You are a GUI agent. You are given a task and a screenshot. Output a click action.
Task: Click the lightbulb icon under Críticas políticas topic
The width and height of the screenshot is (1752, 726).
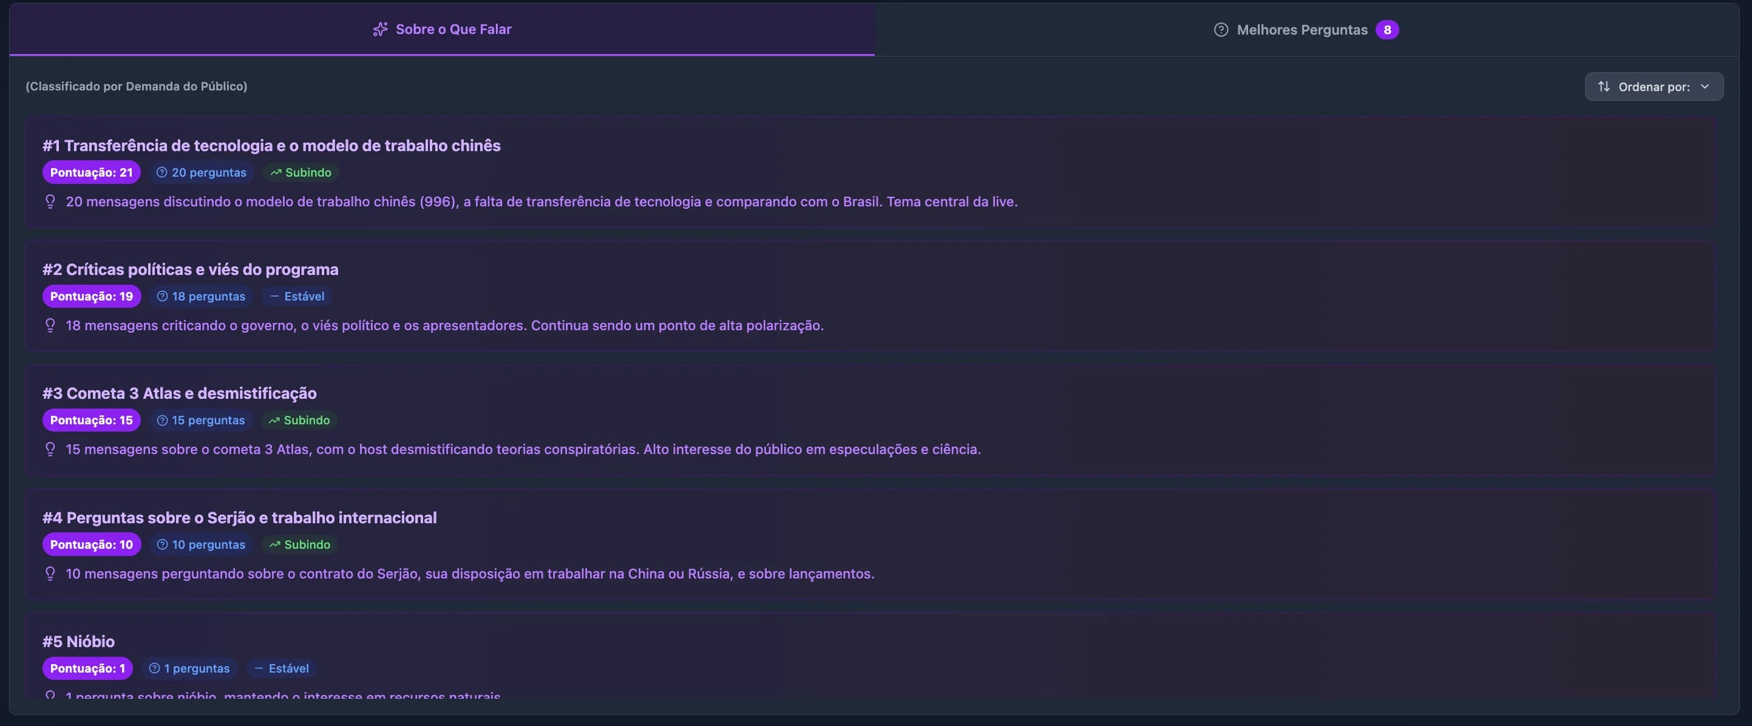pos(50,325)
